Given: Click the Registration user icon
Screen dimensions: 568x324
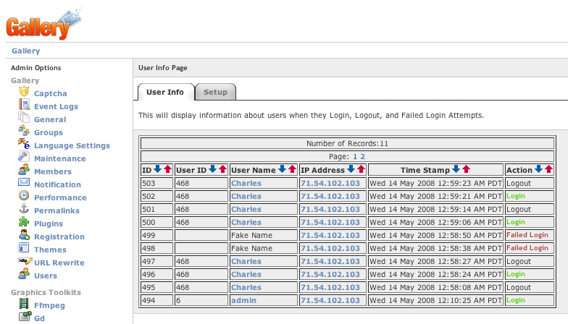Looking at the screenshot, I should pos(24,234).
